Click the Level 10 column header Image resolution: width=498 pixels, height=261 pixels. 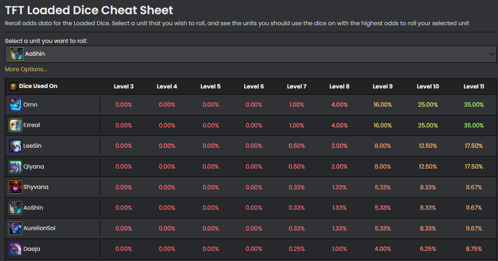point(428,86)
